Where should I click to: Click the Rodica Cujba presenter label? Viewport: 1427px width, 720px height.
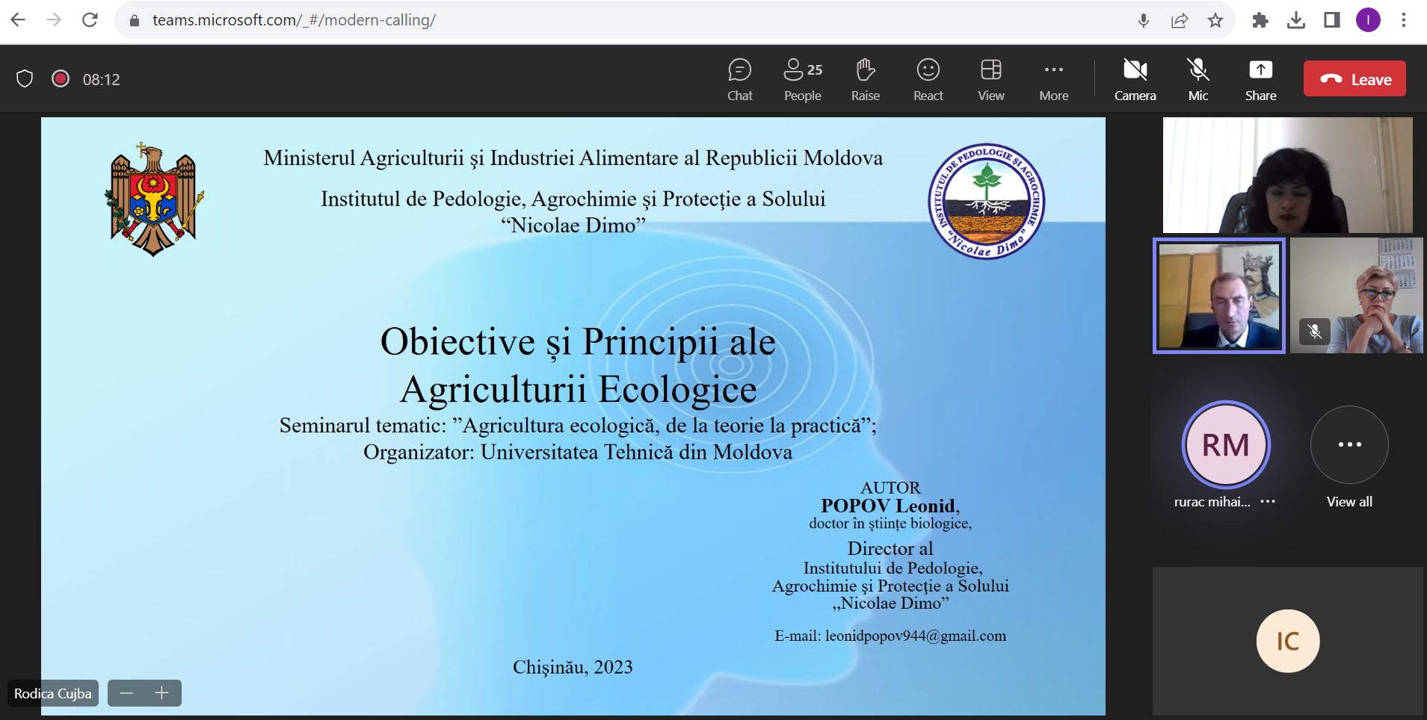pyautogui.click(x=53, y=693)
